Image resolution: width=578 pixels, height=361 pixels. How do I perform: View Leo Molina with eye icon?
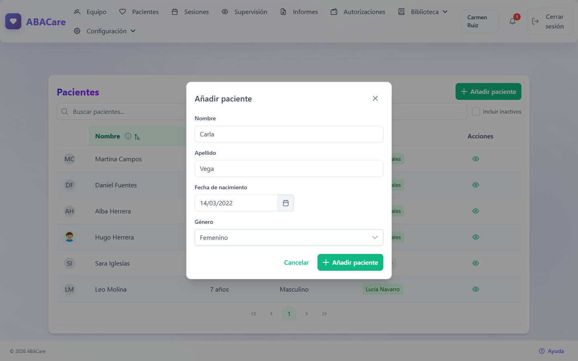pos(476,289)
